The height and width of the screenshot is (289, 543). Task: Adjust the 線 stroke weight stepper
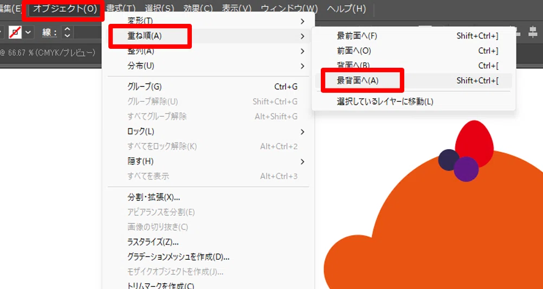68,33
